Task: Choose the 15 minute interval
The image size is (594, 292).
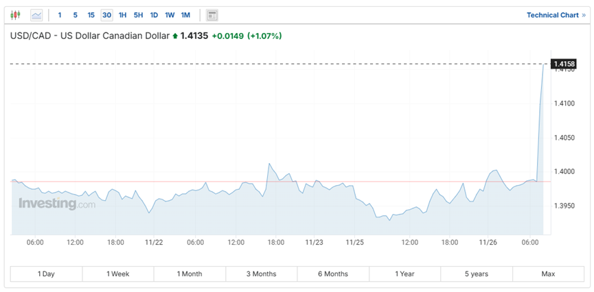Action: (x=91, y=15)
